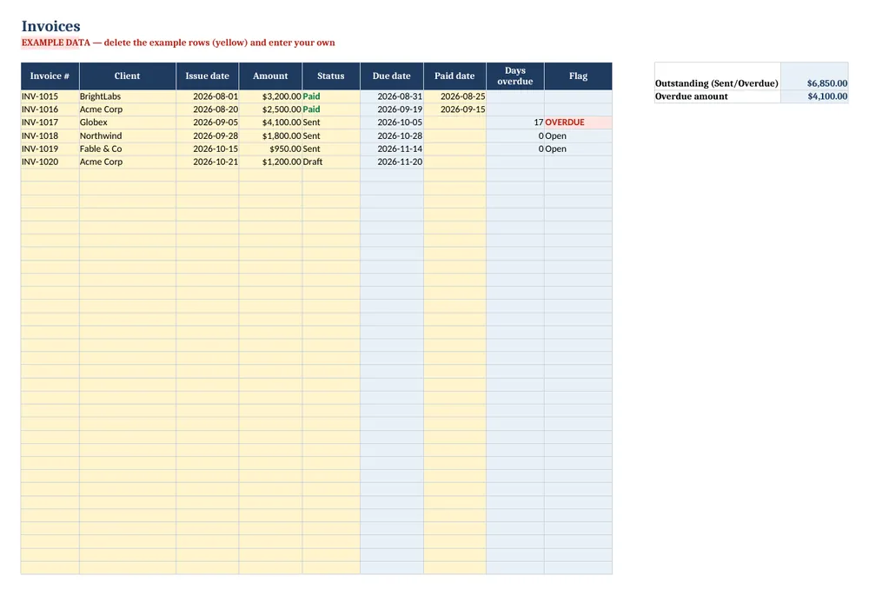Select due date 2026-10-05
Image resolution: width=869 pixels, height=595 pixels.
click(392, 122)
